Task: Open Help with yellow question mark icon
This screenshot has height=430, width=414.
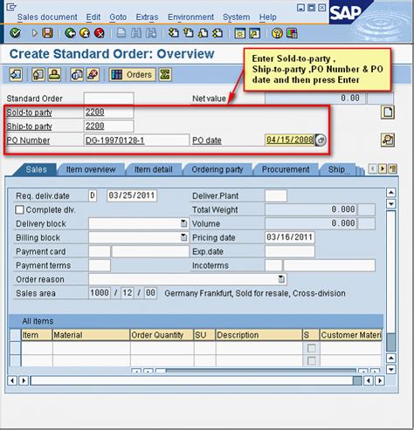Action: [277, 33]
